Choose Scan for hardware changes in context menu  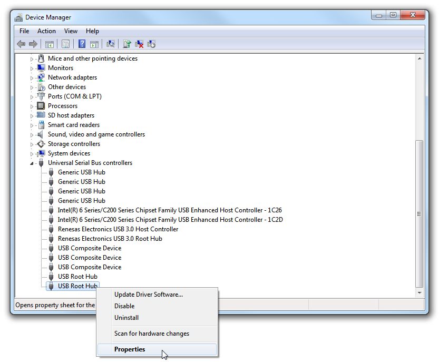point(157,334)
